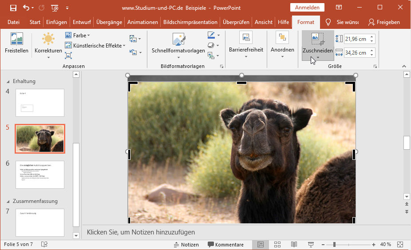This screenshot has height=250, width=411.
Task: Open the Korrekturen corrections gallery
Action: 48,45
